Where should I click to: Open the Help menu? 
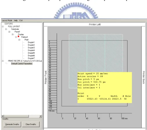(16, 21)
